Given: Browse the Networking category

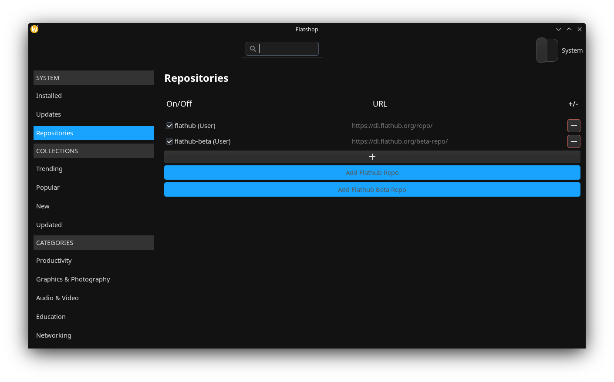Looking at the screenshot, I should [54, 335].
